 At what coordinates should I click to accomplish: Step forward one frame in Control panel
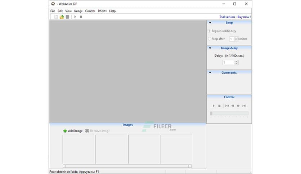[x=238, y=106]
